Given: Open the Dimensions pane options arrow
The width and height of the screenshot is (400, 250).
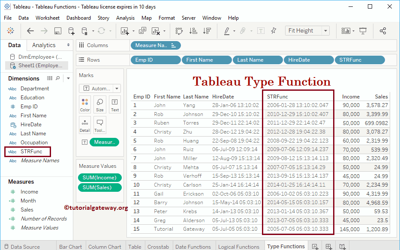Looking at the screenshot, I should point(69,78).
